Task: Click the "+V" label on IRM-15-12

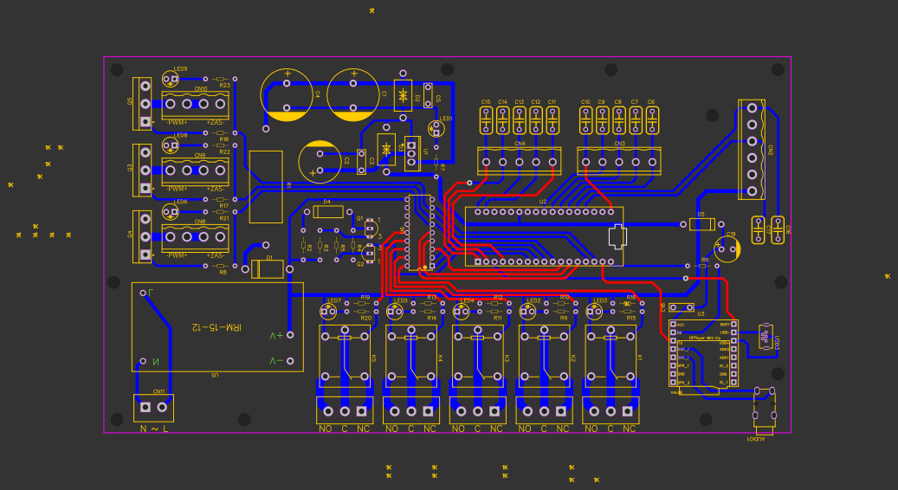Action: (x=276, y=336)
